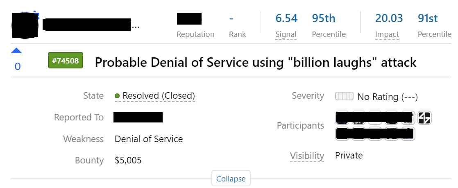Viewport: 458px width, 188px height.
Task: Click the 6.54 Signal score
Action: pos(286,18)
